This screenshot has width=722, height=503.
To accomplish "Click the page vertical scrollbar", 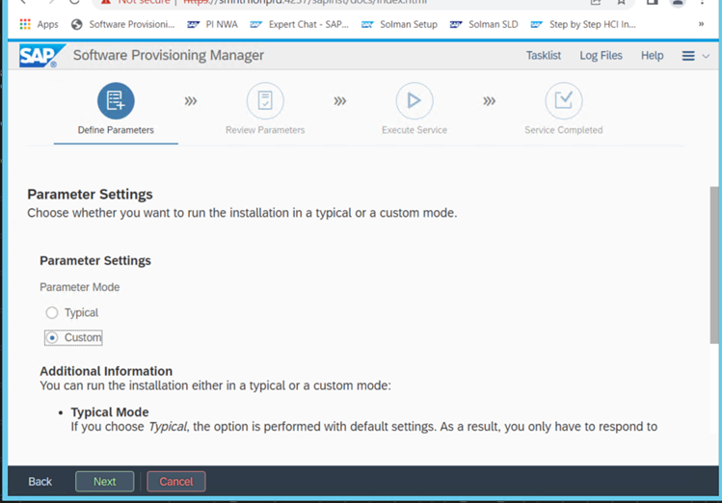I will [713, 265].
